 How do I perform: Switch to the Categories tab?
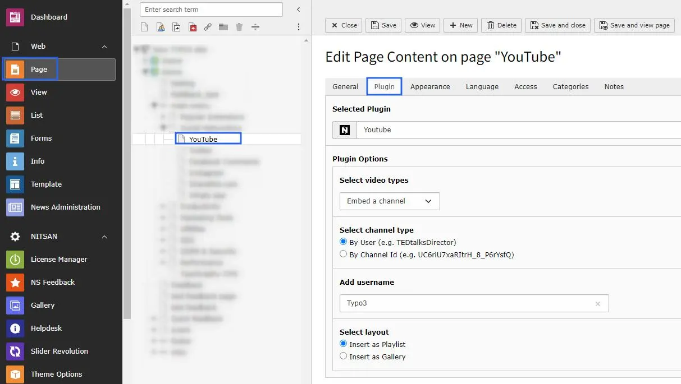pos(570,87)
